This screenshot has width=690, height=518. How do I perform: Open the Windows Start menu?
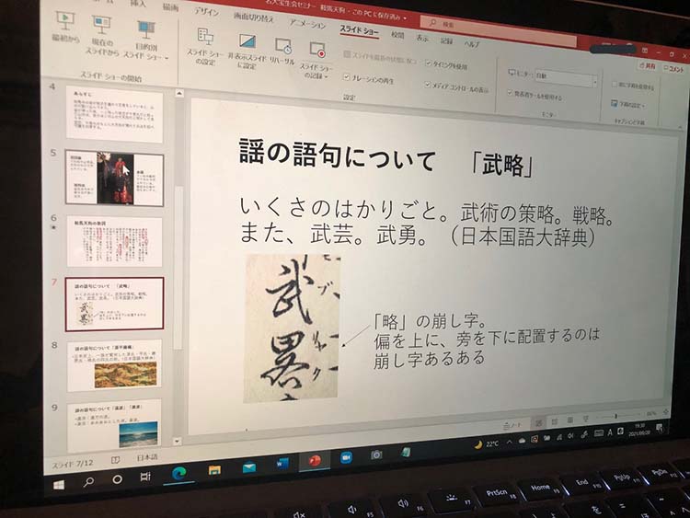[x=59, y=484]
